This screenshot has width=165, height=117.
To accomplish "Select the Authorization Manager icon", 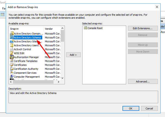I will [x=12, y=57].
